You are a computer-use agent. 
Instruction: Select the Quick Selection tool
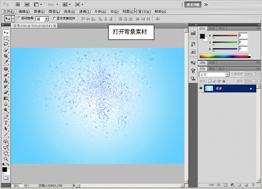point(6,50)
